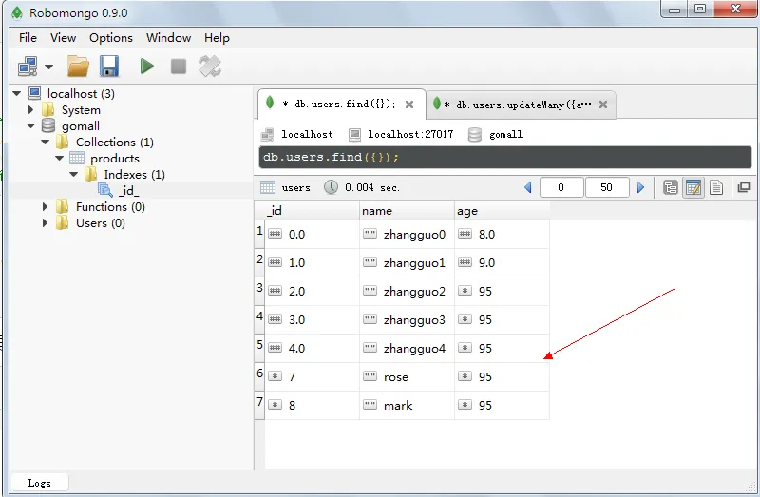
Task: Expand the Users (0) folder
Action: (45, 222)
